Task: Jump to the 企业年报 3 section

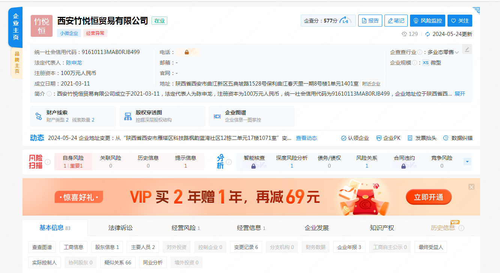Action: 349,247
